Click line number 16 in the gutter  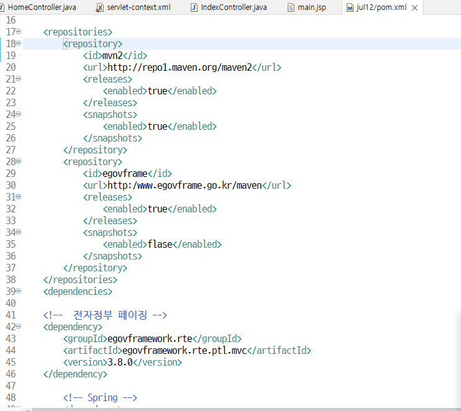[x=11, y=20]
